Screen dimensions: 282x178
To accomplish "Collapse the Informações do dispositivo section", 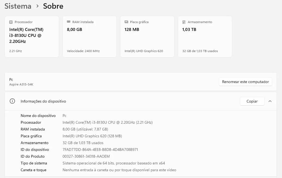I will [x=270, y=101].
